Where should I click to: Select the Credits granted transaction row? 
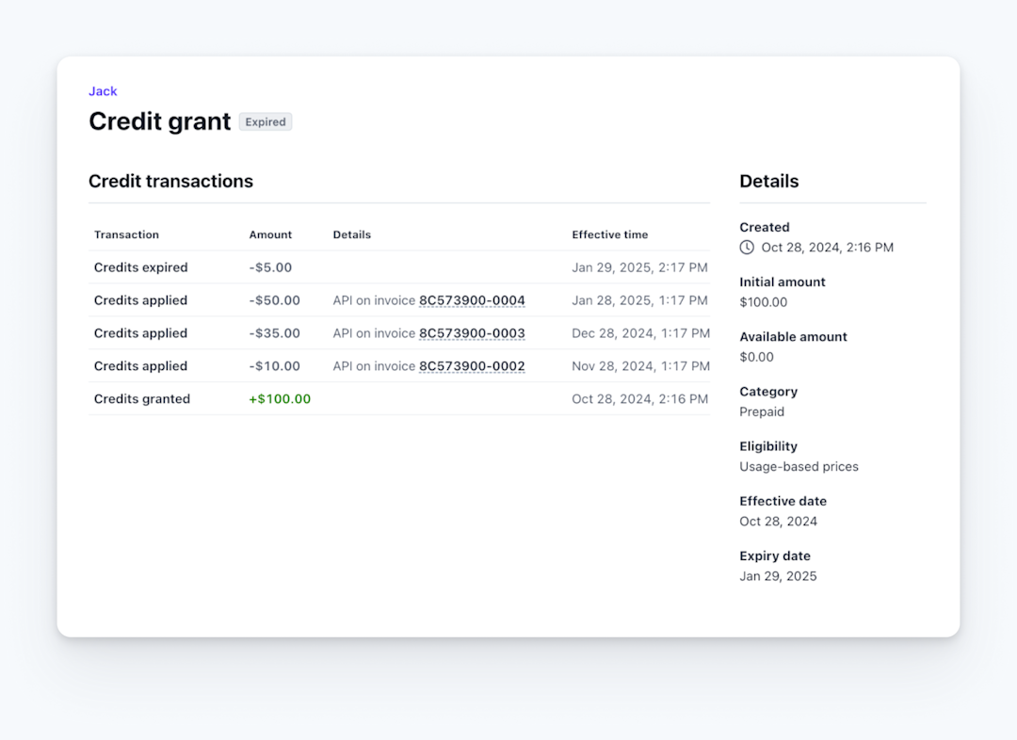point(141,398)
